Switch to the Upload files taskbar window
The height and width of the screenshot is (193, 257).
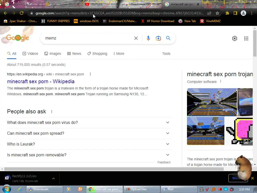(x=142, y=189)
